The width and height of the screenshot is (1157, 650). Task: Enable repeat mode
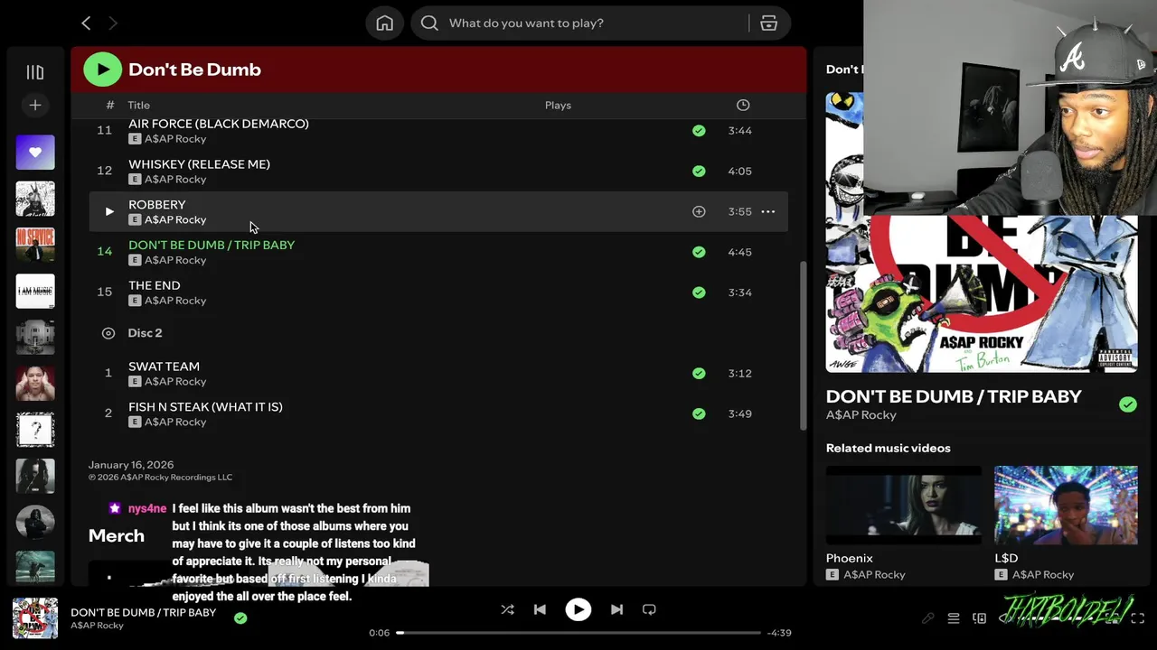point(649,610)
